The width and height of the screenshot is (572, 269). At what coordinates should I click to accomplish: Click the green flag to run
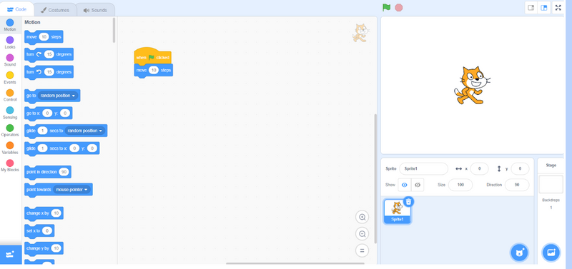386,7
